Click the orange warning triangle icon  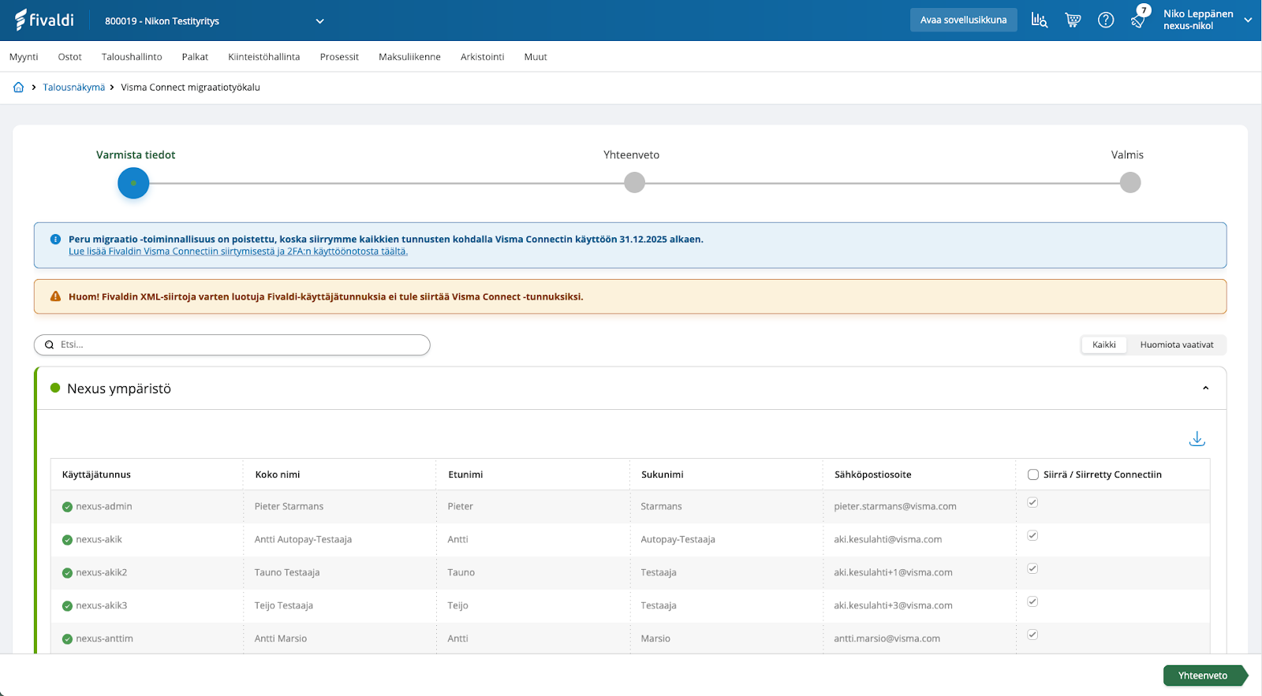click(x=55, y=296)
